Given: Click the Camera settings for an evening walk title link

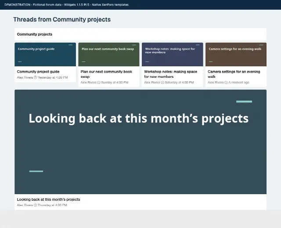Looking at the screenshot, I should click(234, 74).
